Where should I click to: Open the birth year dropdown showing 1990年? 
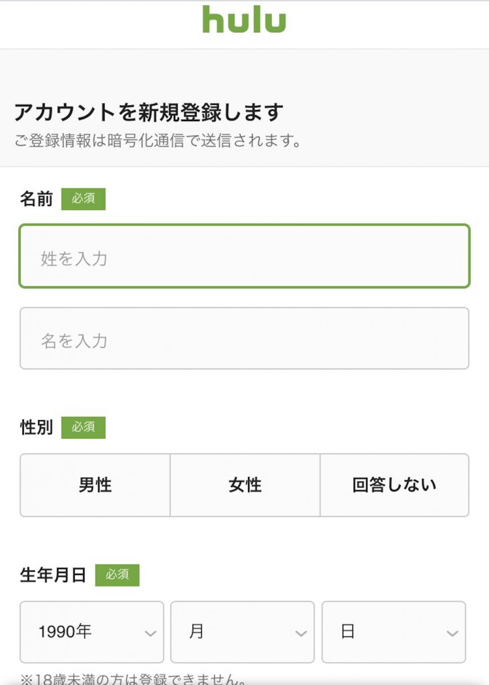[x=92, y=632]
